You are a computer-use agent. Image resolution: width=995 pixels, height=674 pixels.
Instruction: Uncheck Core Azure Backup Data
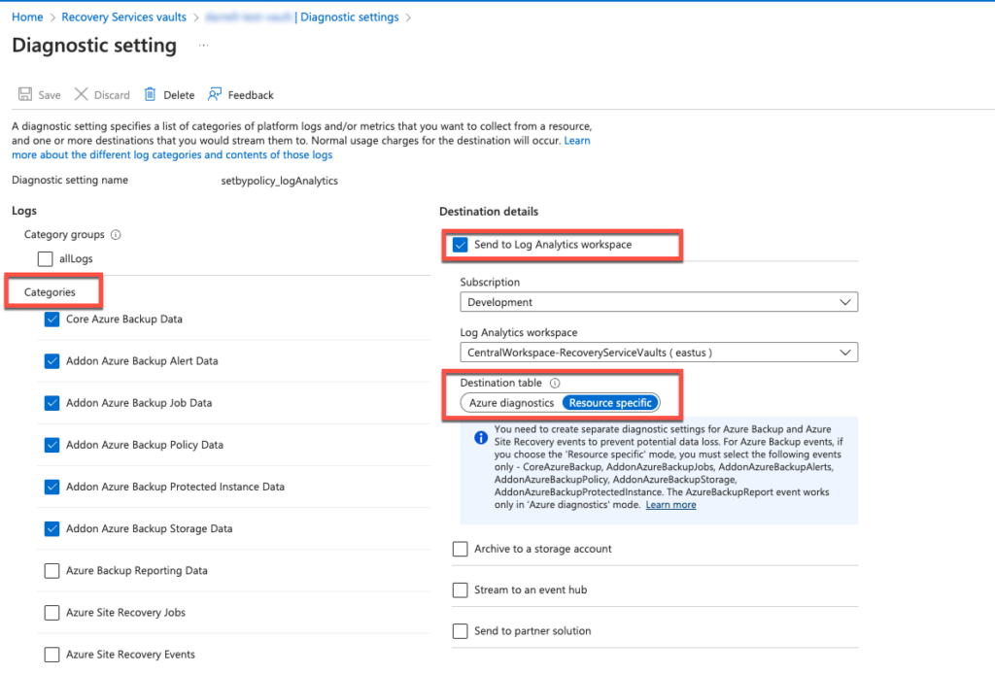(51, 319)
